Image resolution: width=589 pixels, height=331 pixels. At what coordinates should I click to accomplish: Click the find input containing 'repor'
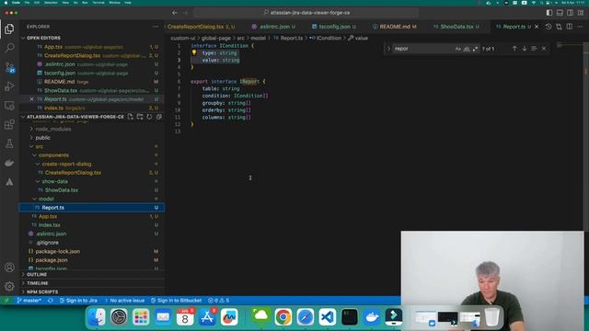tap(422, 49)
